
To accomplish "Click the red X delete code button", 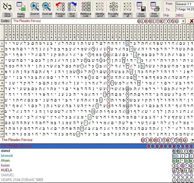I will point(192,21).
